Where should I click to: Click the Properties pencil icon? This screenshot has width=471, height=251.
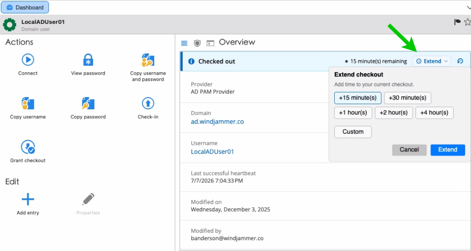(x=88, y=199)
